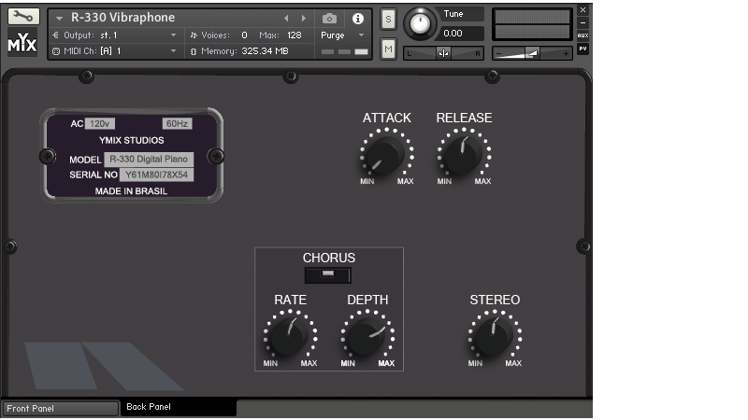This screenshot has height=420, width=748.
Task: Click the pan L/R slider
Action: (x=443, y=53)
